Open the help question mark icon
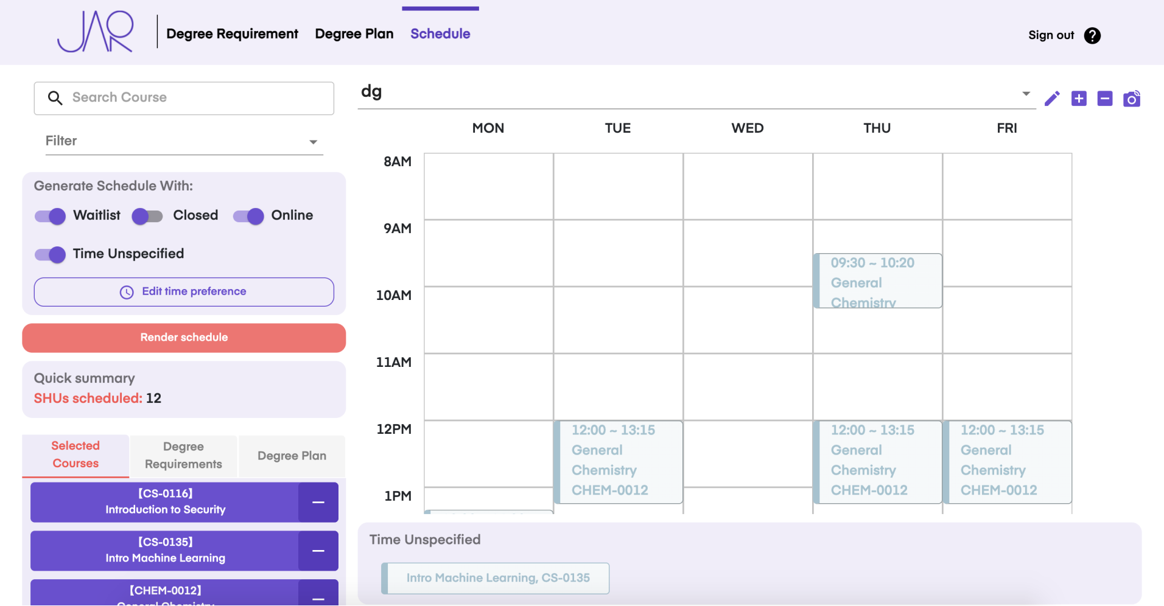Screen dimensions: 1164x606 [x=1092, y=36]
